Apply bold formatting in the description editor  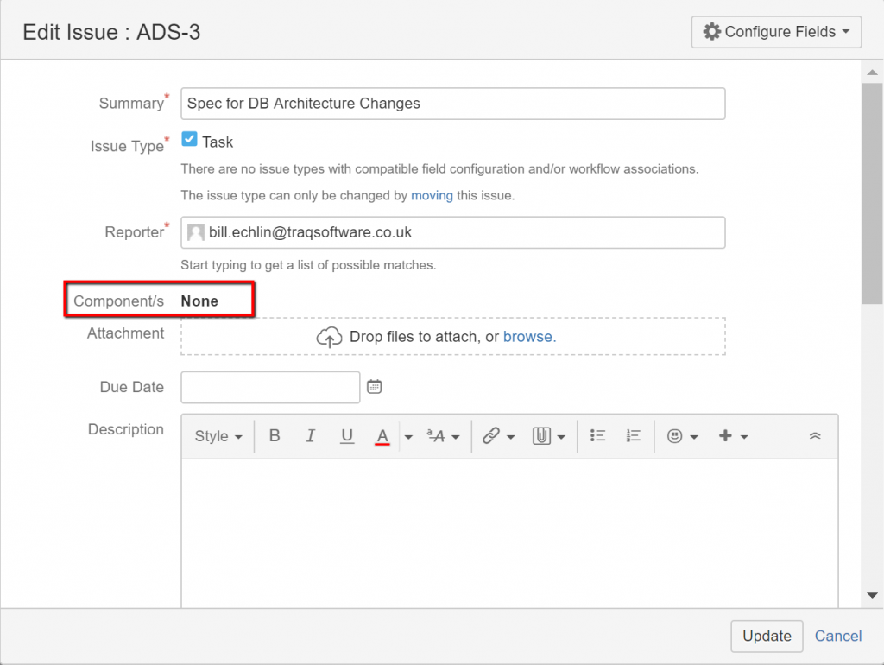click(x=275, y=435)
